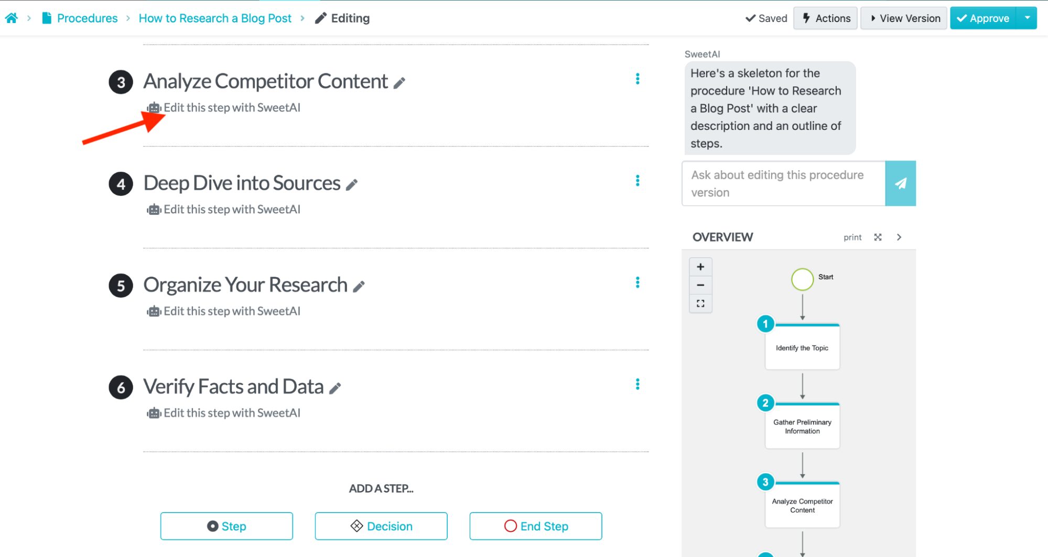The height and width of the screenshot is (557, 1048).
Task: Select Gather Preliminary Information diagram node
Action: tap(802, 426)
